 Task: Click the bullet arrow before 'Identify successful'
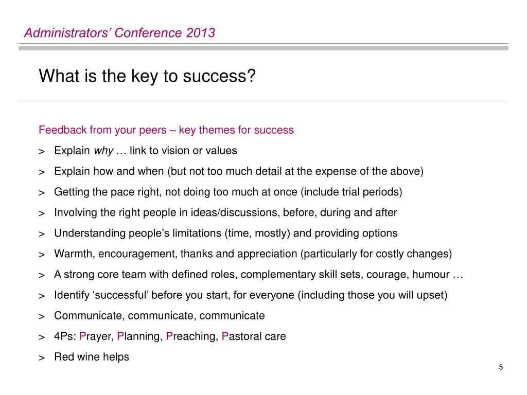pos(42,296)
